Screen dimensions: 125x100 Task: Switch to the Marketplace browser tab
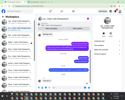coord(38,2)
